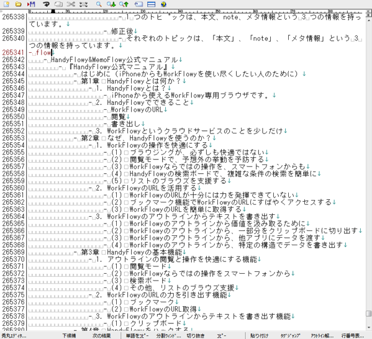Click line '(1) ブラウジングが、必ずしも快適ではない'
The width and height of the screenshot is (372, 339).
tap(188, 152)
